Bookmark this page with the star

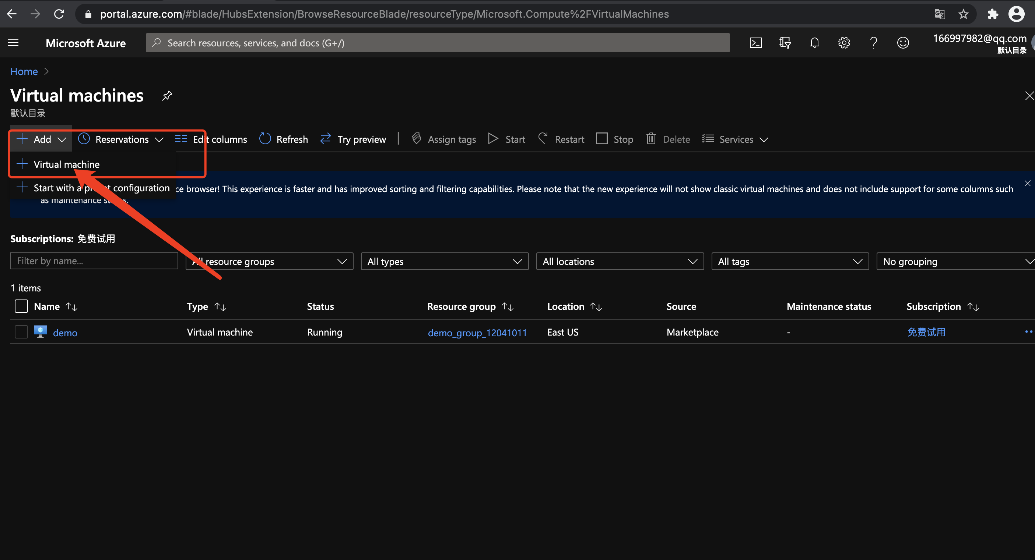pyautogui.click(x=963, y=14)
